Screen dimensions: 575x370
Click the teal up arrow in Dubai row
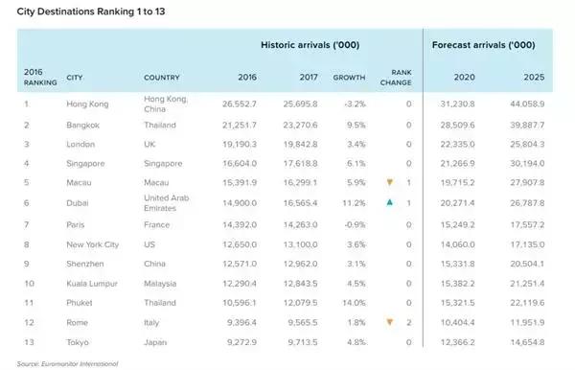pos(390,202)
